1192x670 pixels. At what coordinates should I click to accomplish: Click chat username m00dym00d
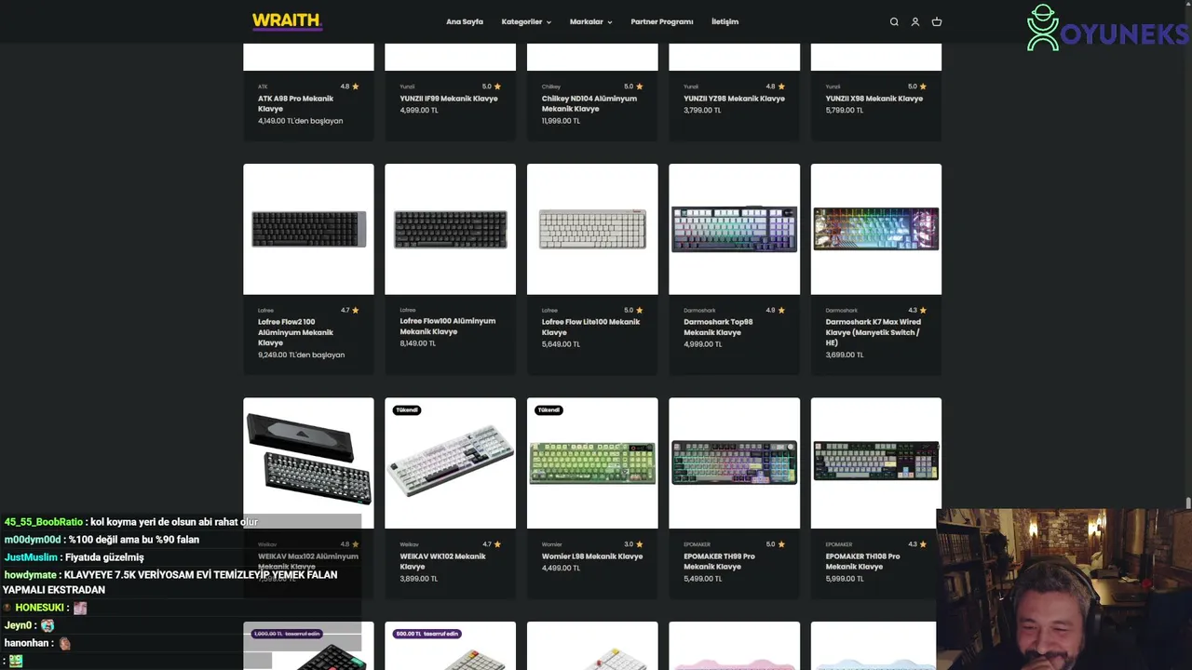tap(32, 540)
